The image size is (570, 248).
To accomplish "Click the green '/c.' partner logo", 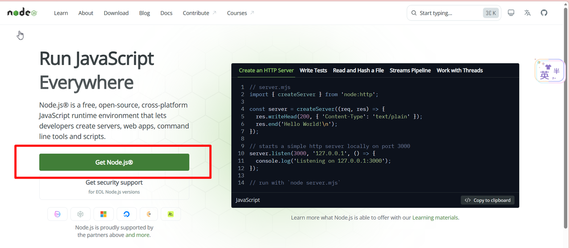I will [x=171, y=214].
